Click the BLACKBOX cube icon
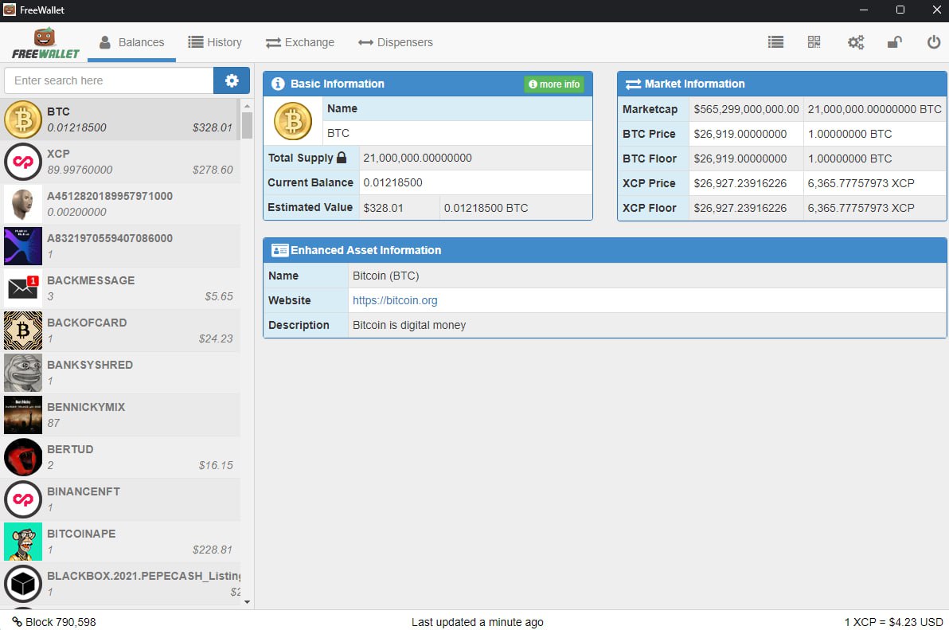Image resolution: width=949 pixels, height=630 pixels. 23,584
